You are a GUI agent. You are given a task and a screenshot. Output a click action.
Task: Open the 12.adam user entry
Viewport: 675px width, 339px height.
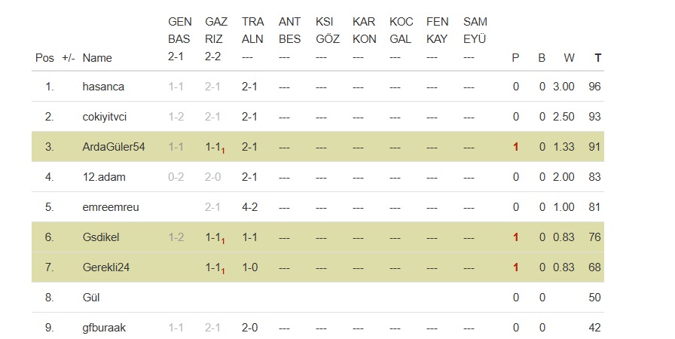[104, 177]
